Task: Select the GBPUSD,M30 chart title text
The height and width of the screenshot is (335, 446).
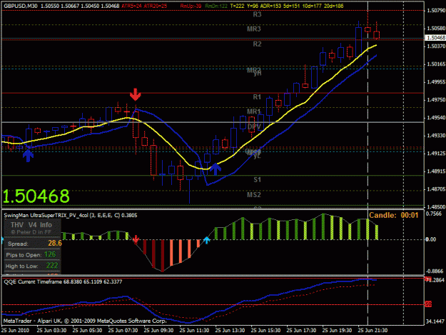Action: click(x=21, y=6)
